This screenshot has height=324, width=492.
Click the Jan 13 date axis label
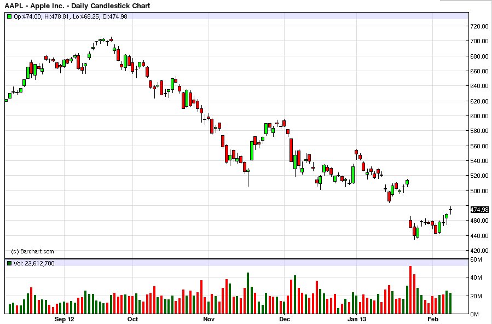(x=357, y=319)
